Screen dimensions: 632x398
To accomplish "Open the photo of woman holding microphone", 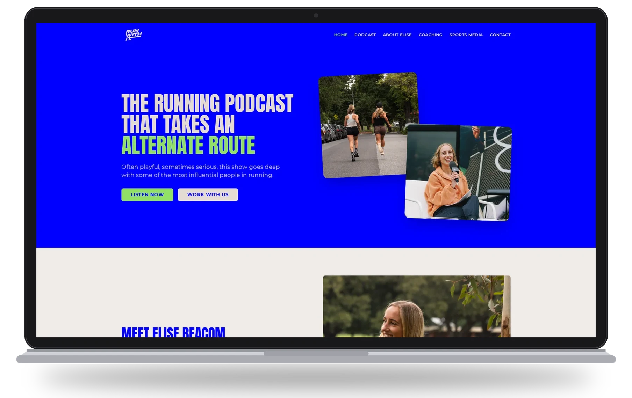I will [x=458, y=173].
